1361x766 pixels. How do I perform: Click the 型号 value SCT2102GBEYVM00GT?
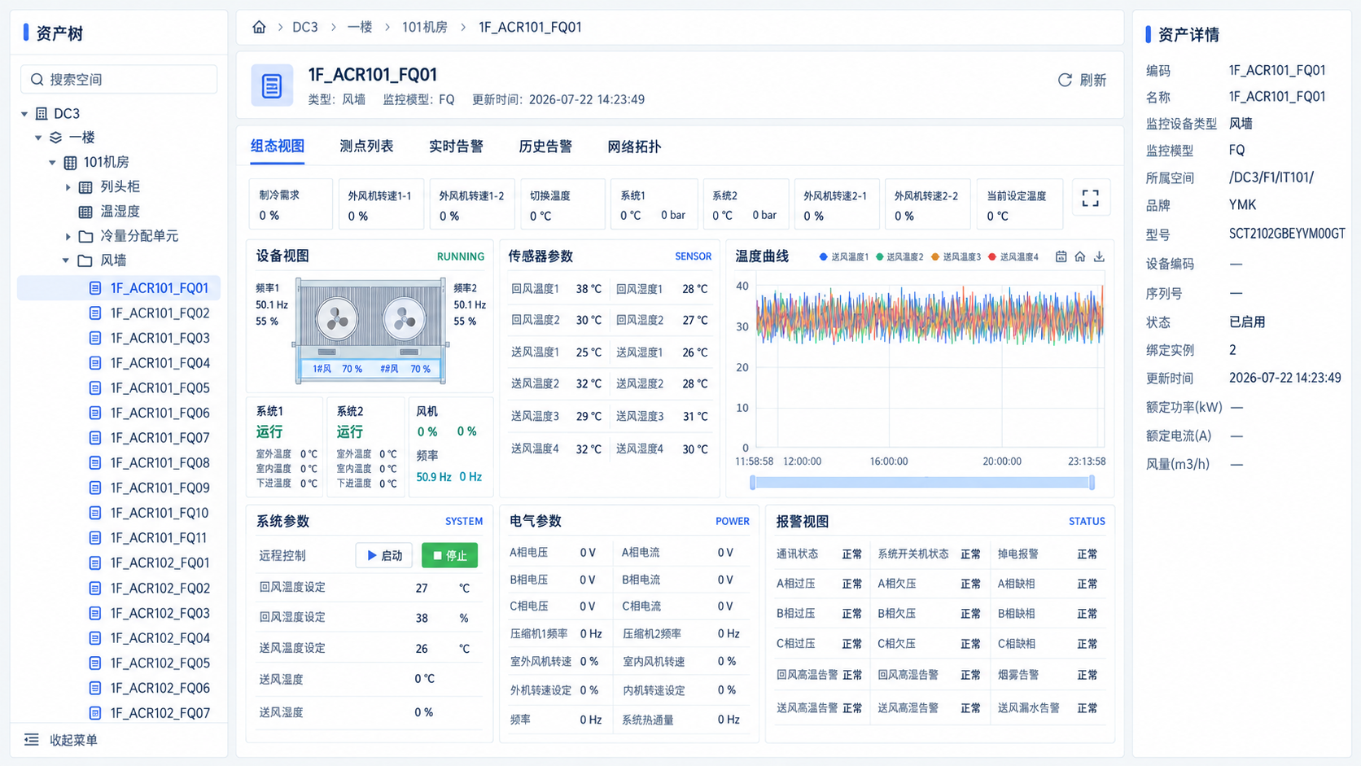click(x=1287, y=234)
